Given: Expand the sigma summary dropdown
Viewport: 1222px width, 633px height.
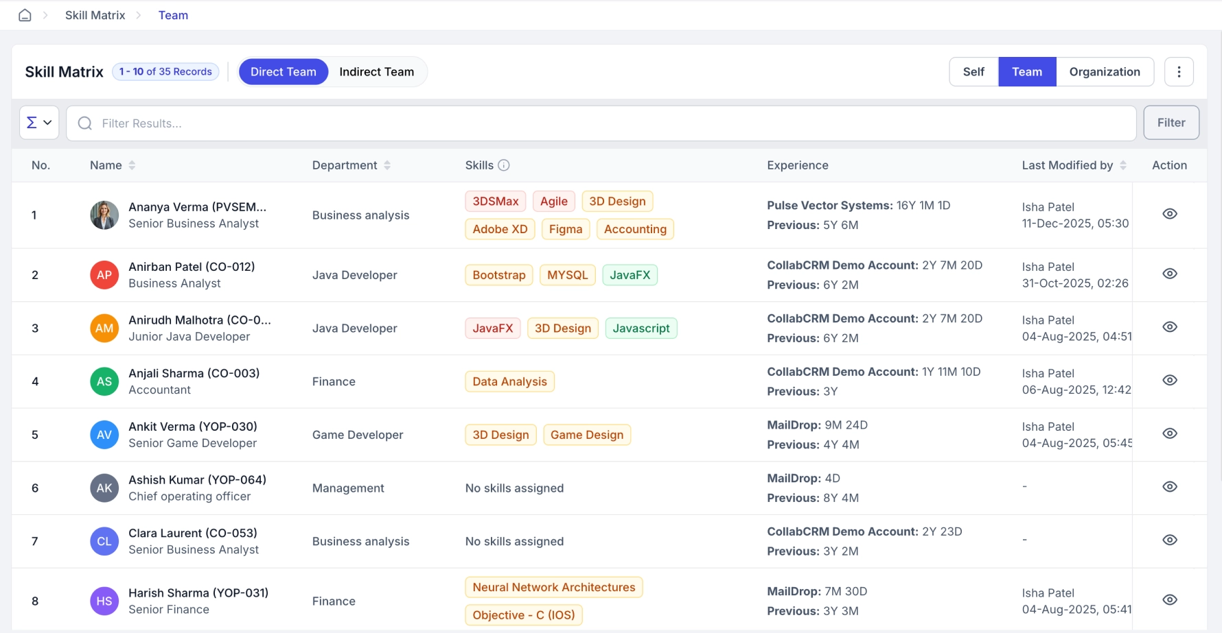Looking at the screenshot, I should click(x=39, y=123).
